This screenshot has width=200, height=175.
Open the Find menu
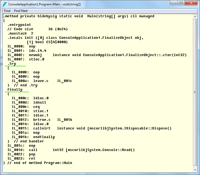(x=7, y=11)
